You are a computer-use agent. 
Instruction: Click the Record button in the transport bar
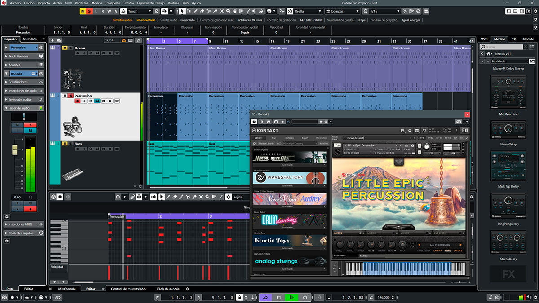click(305, 297)
